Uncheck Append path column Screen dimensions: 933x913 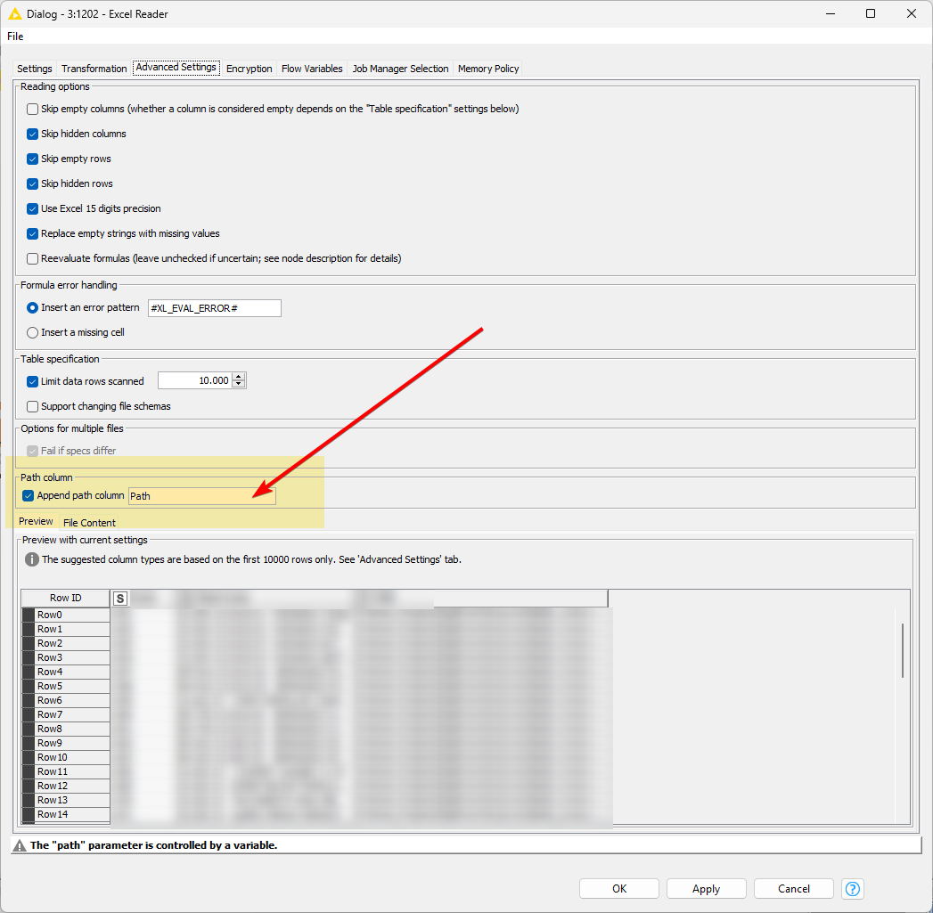pos(28,495)
